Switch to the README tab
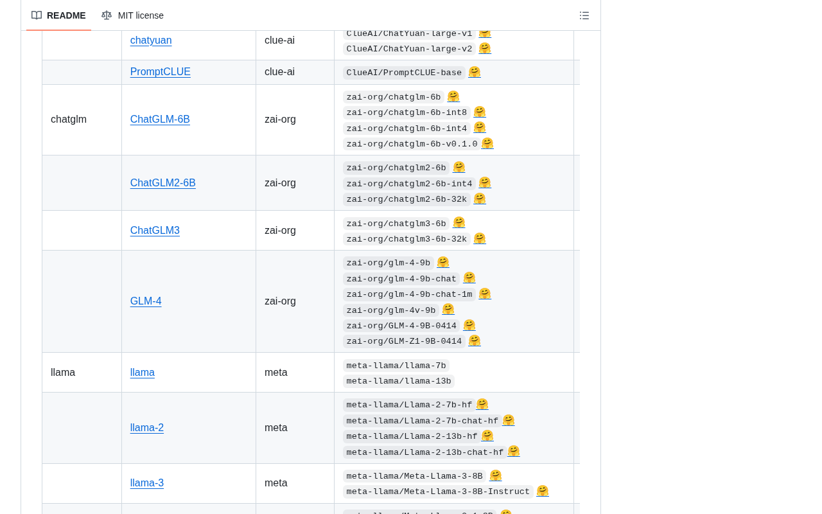Viewport: 822px width, 514px height. pyautogui.click(x=58, y=15)
